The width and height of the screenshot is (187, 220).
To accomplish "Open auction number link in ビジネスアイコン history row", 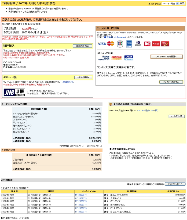I will [81, 208].
